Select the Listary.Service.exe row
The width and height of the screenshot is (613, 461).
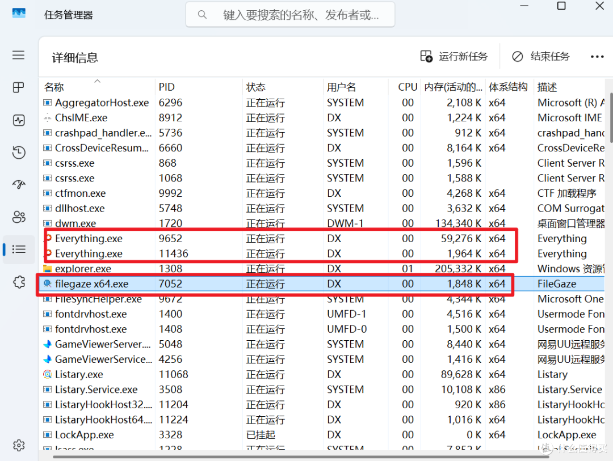coord(322,390)
